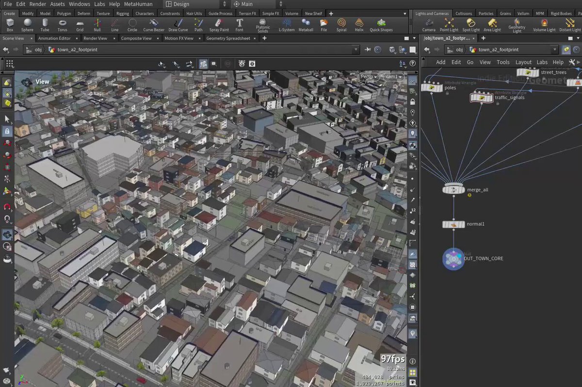This screenshot has height=387, width=582.
Task: Open the Persp viewport dropdown
Action: tap(369, 77)
